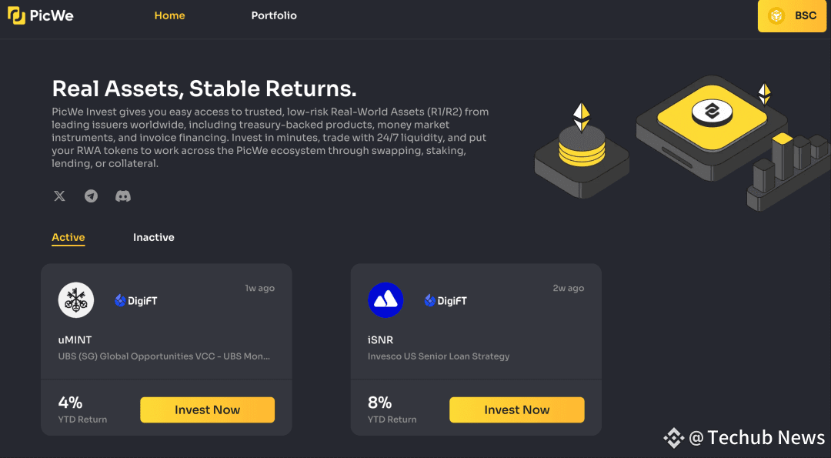Invest Now in the iSNR product

517,410
